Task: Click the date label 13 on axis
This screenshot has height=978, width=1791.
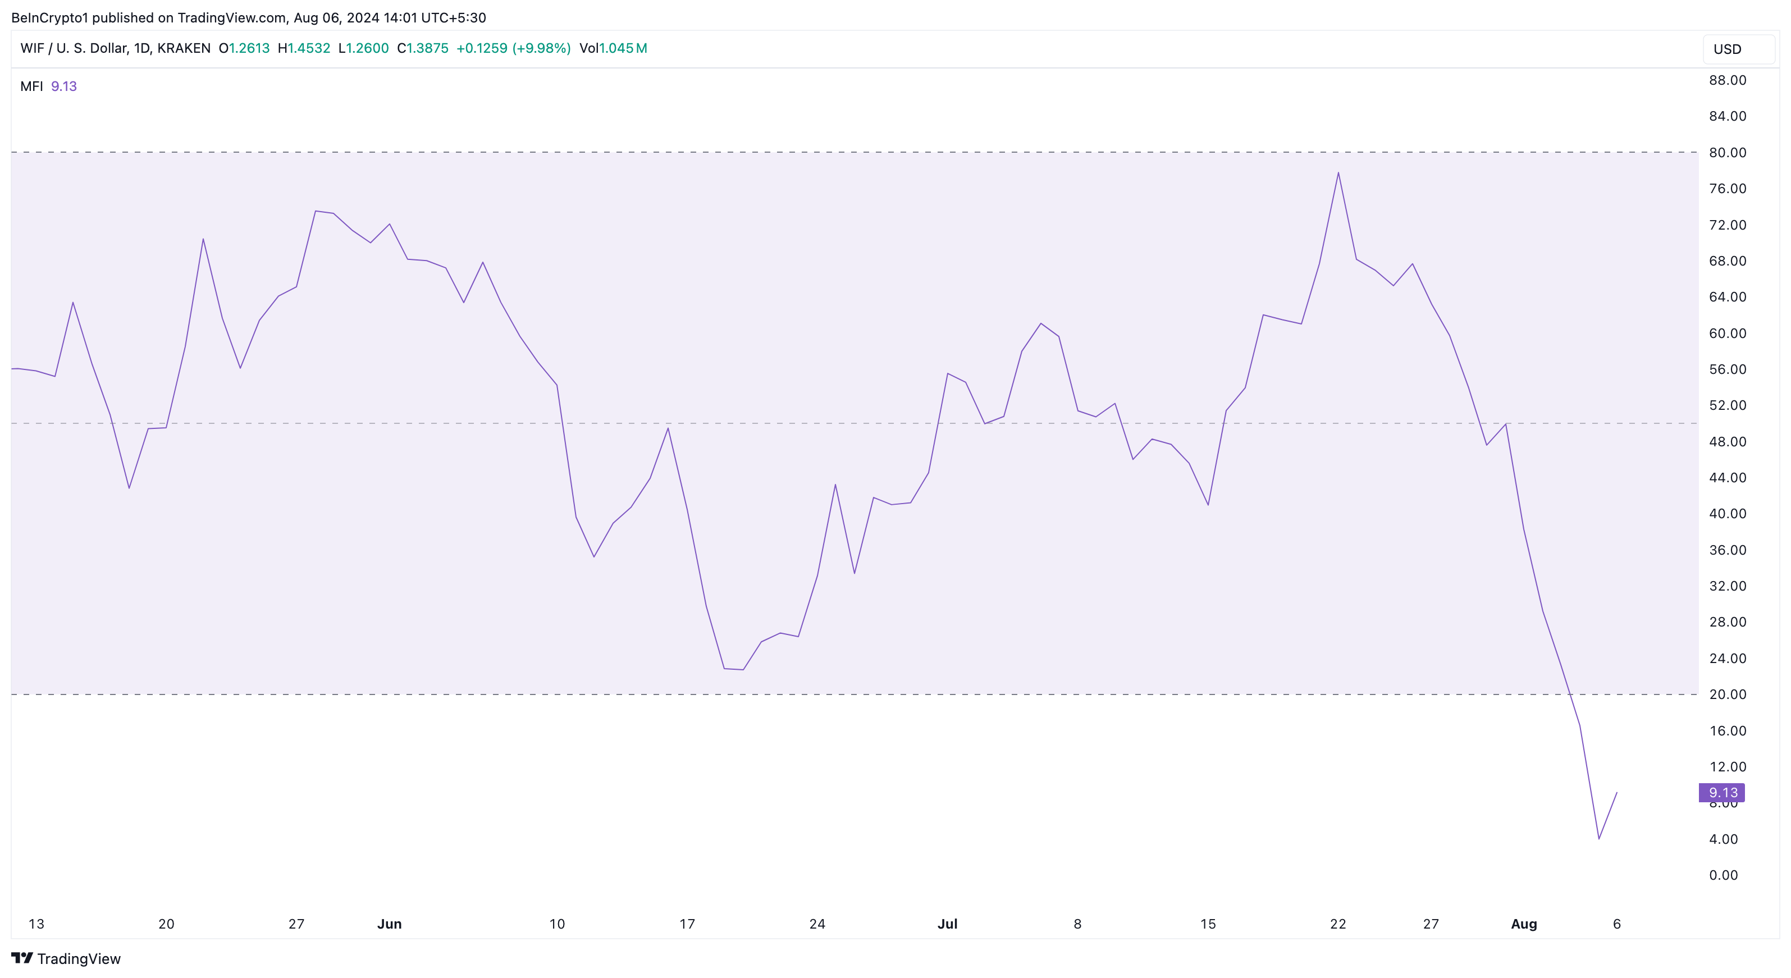Action: [x=36, y=924]
